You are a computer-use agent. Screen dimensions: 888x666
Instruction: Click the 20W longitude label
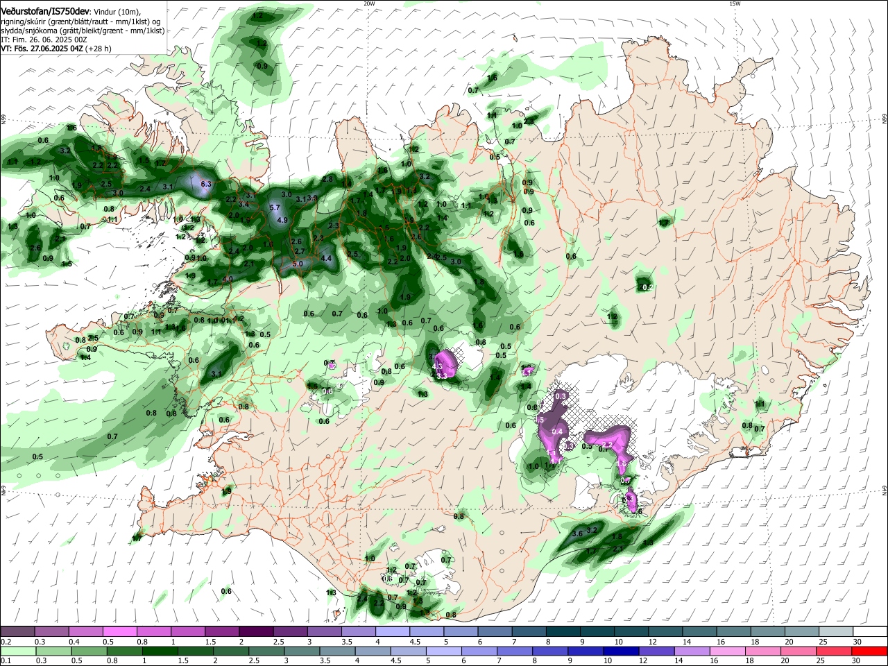click(369, 3)
